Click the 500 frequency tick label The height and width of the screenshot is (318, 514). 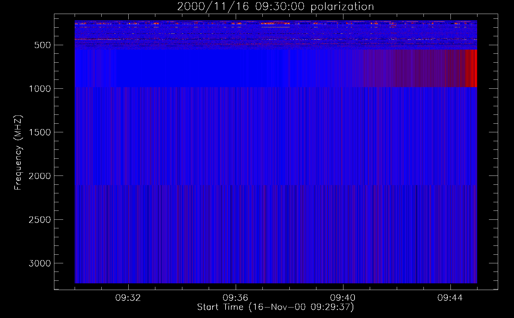43,45
